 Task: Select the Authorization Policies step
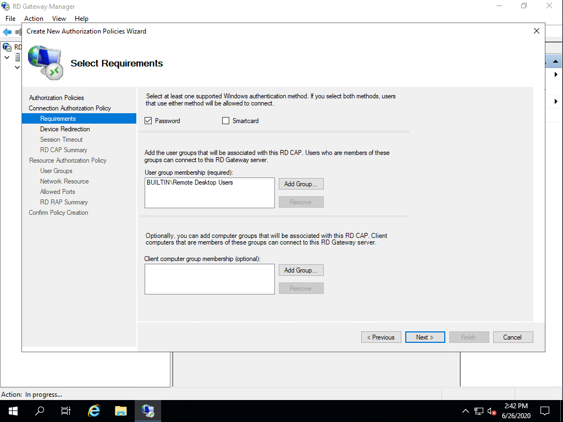[57, 98]
